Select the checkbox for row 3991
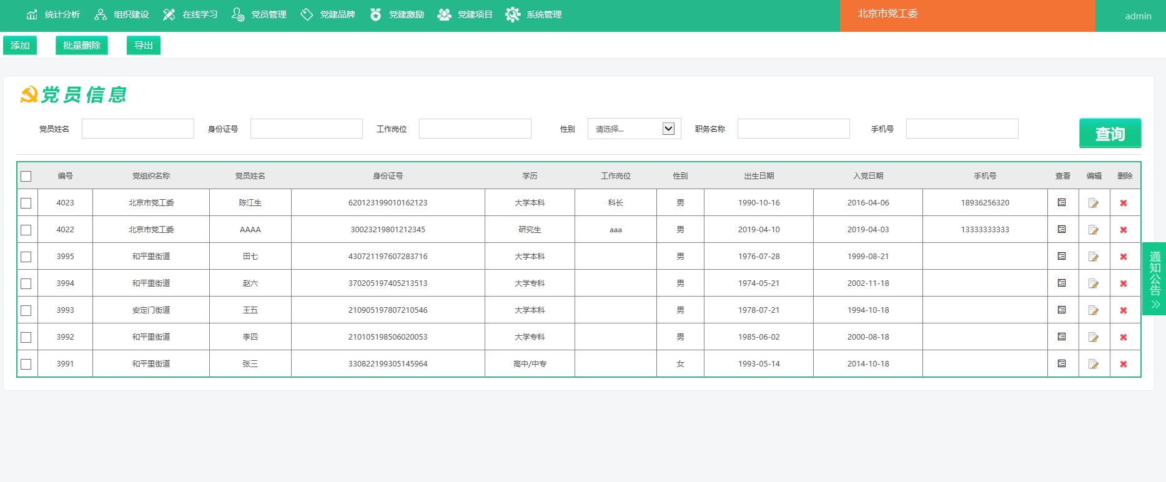 point(26,364)
